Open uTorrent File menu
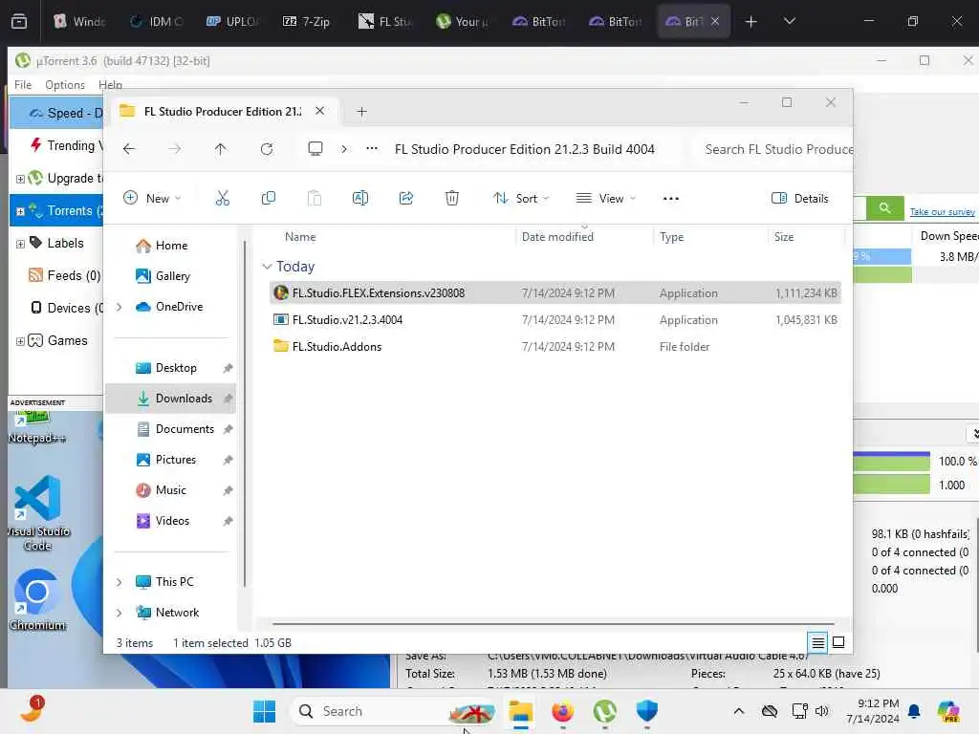 (x=23, y=84)
